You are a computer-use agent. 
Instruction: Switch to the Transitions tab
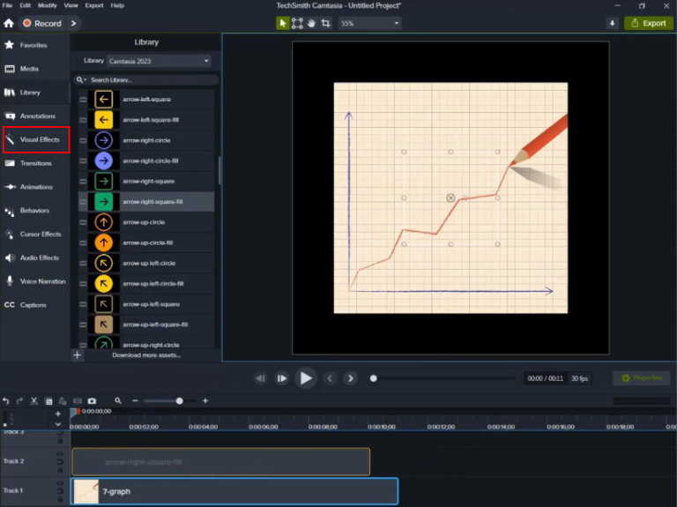pyautogui.click(x=35, y=163)
